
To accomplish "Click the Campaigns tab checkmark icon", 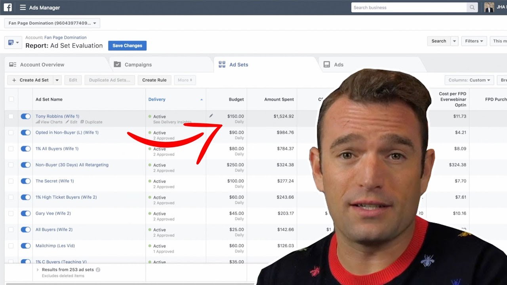I will tap(117, 65).
